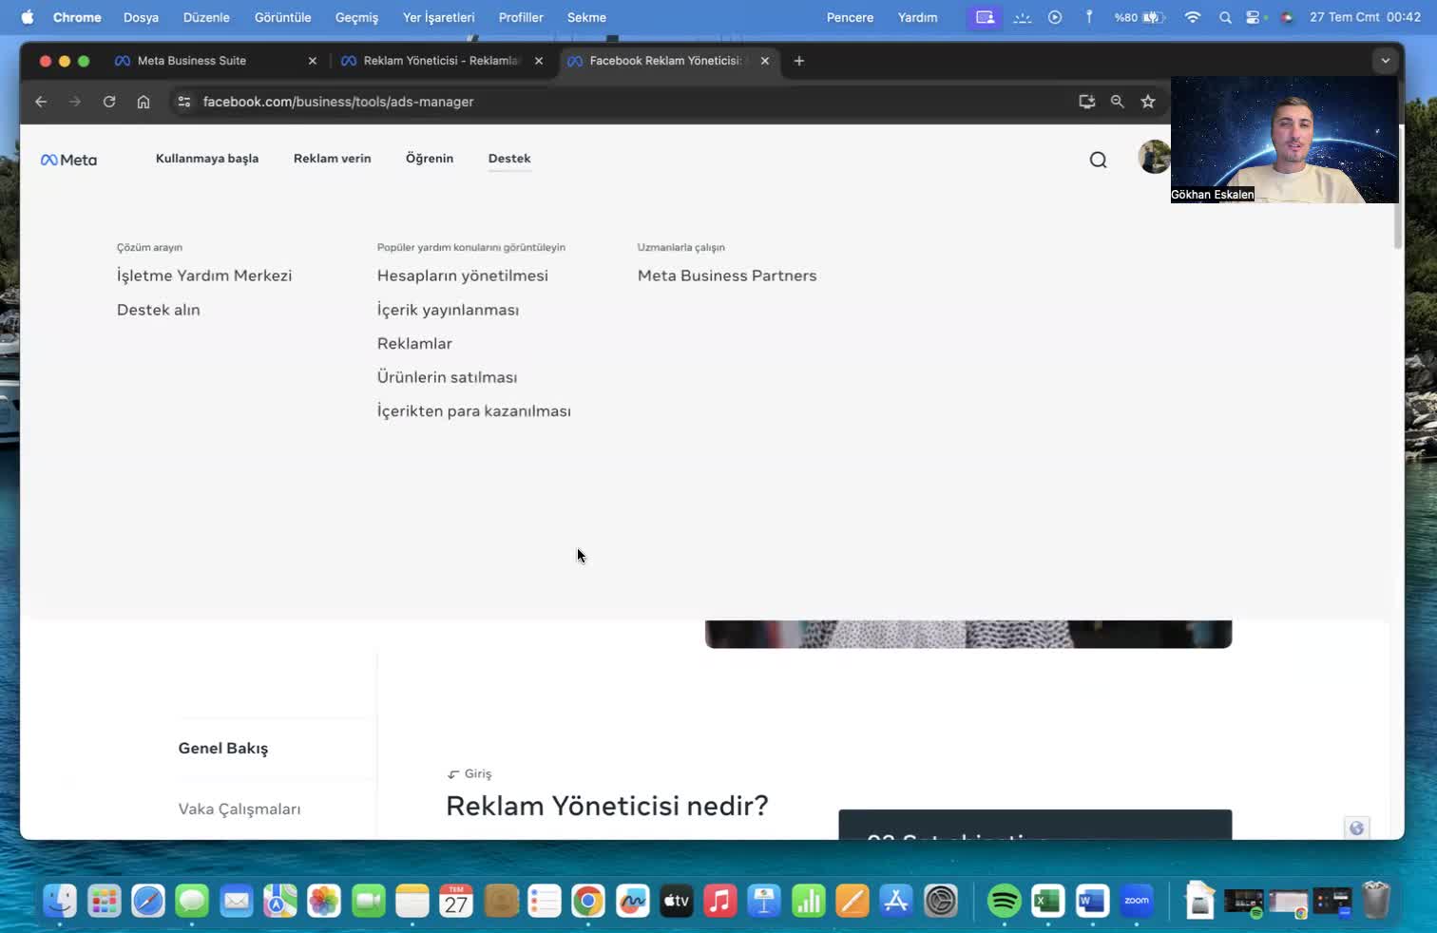This screenshot has height=933, width=1437.
Task: Close the Meta Business Suite tab
Action: [x=313, y=61]
